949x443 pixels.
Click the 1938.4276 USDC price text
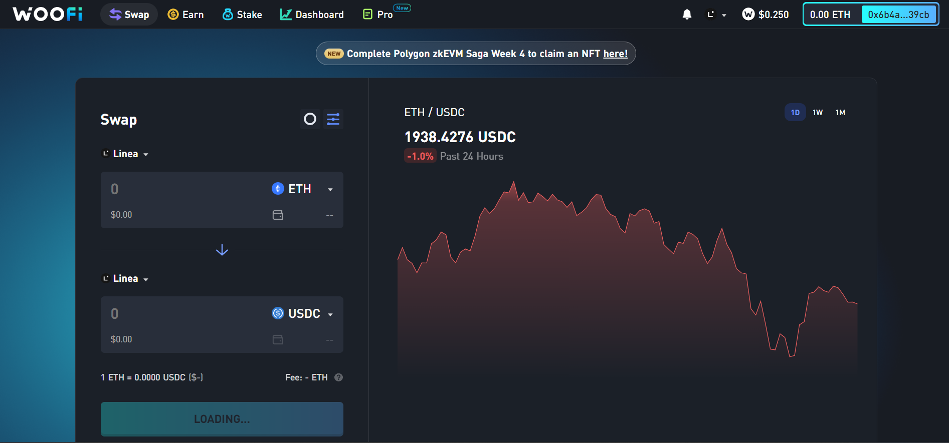(460, 137)
